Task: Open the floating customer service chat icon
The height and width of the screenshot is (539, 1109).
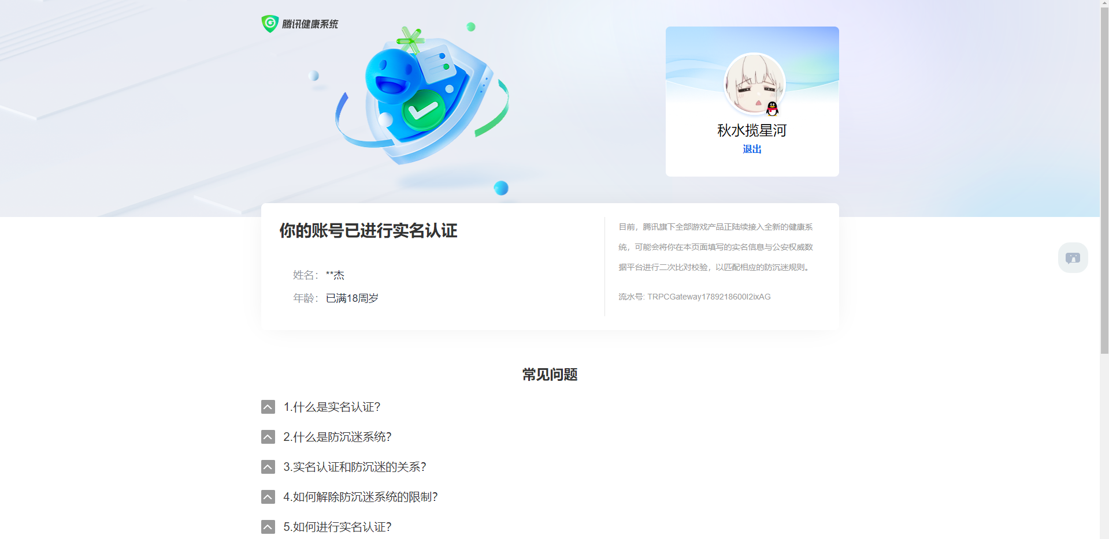Action: pyautogui.click(x=1073, y=258)
